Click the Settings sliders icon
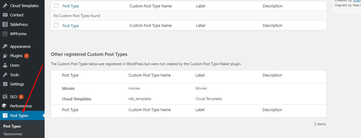The image size is (361, 138). point(5,84)
